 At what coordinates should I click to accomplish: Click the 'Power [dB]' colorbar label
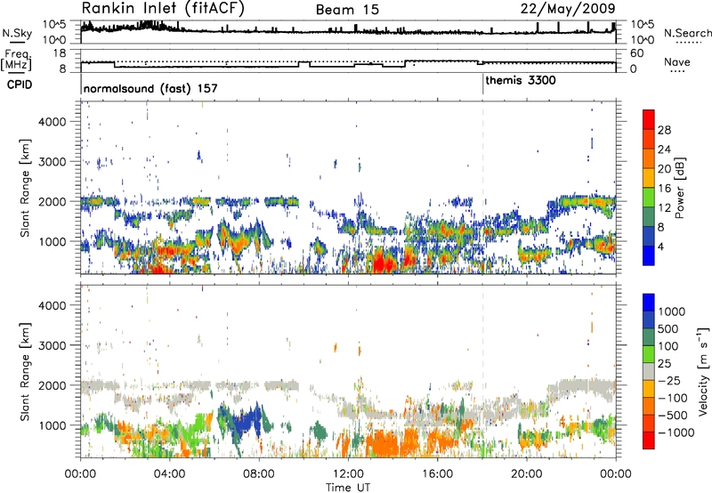(680, 188)
